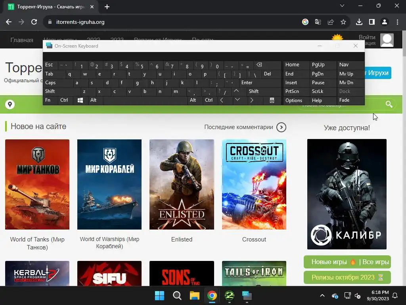Open the tab search chevron
This screenshot has height=305, width=406.
[342, 6]
